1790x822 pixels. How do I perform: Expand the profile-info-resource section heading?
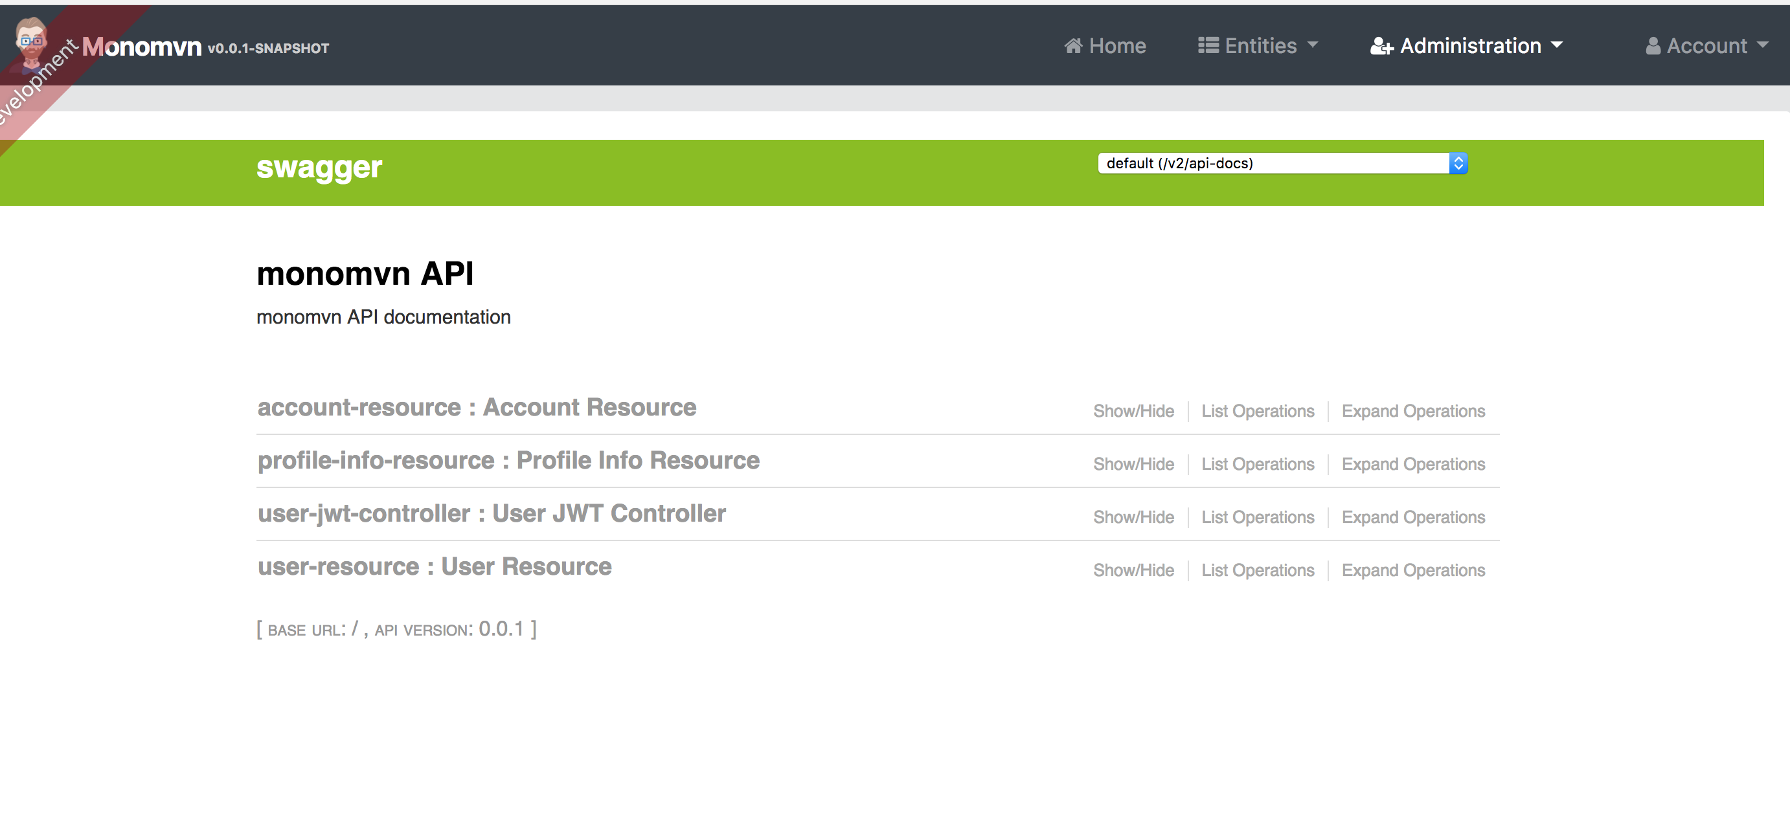508,460
